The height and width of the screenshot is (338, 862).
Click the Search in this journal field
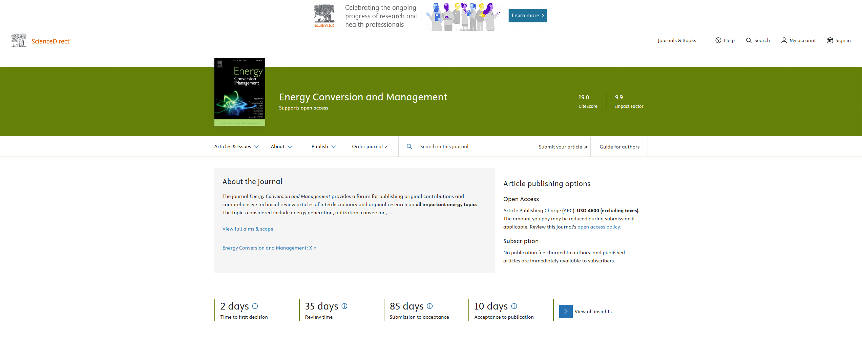[466, 146]
